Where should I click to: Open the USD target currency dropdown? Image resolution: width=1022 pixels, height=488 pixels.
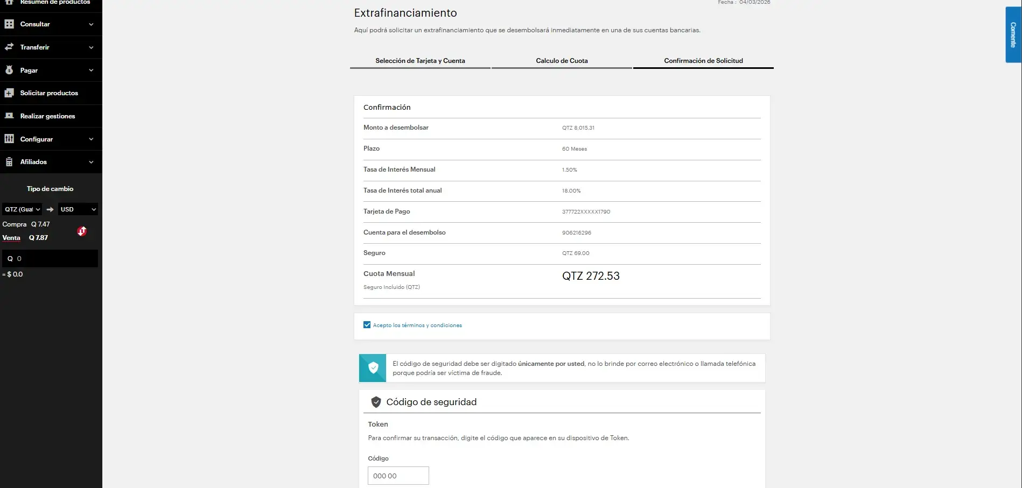point(78,209)
